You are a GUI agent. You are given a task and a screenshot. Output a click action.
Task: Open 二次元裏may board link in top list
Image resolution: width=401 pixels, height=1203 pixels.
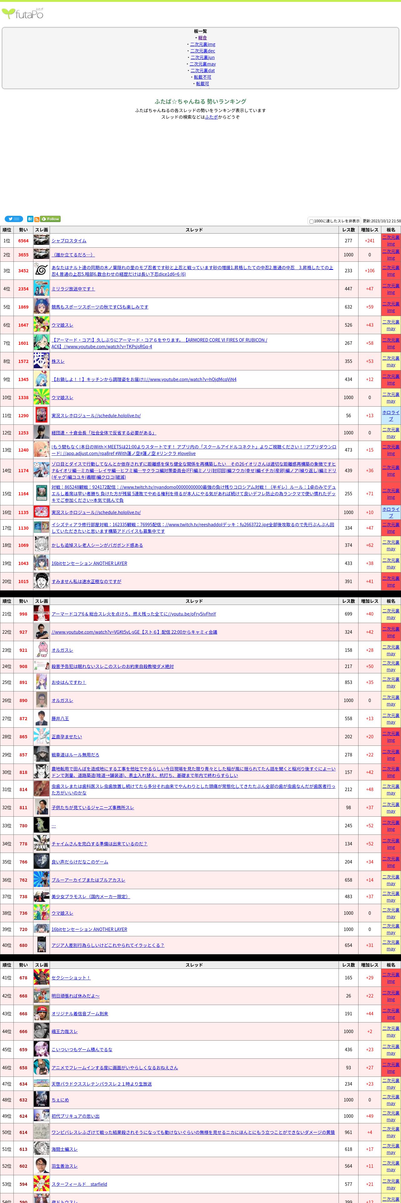[203, 64]
